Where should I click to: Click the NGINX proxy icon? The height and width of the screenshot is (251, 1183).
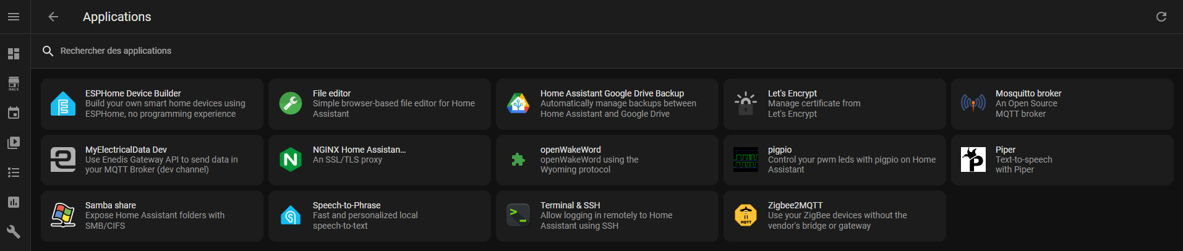pyautogui.click(x=291, y=160)
